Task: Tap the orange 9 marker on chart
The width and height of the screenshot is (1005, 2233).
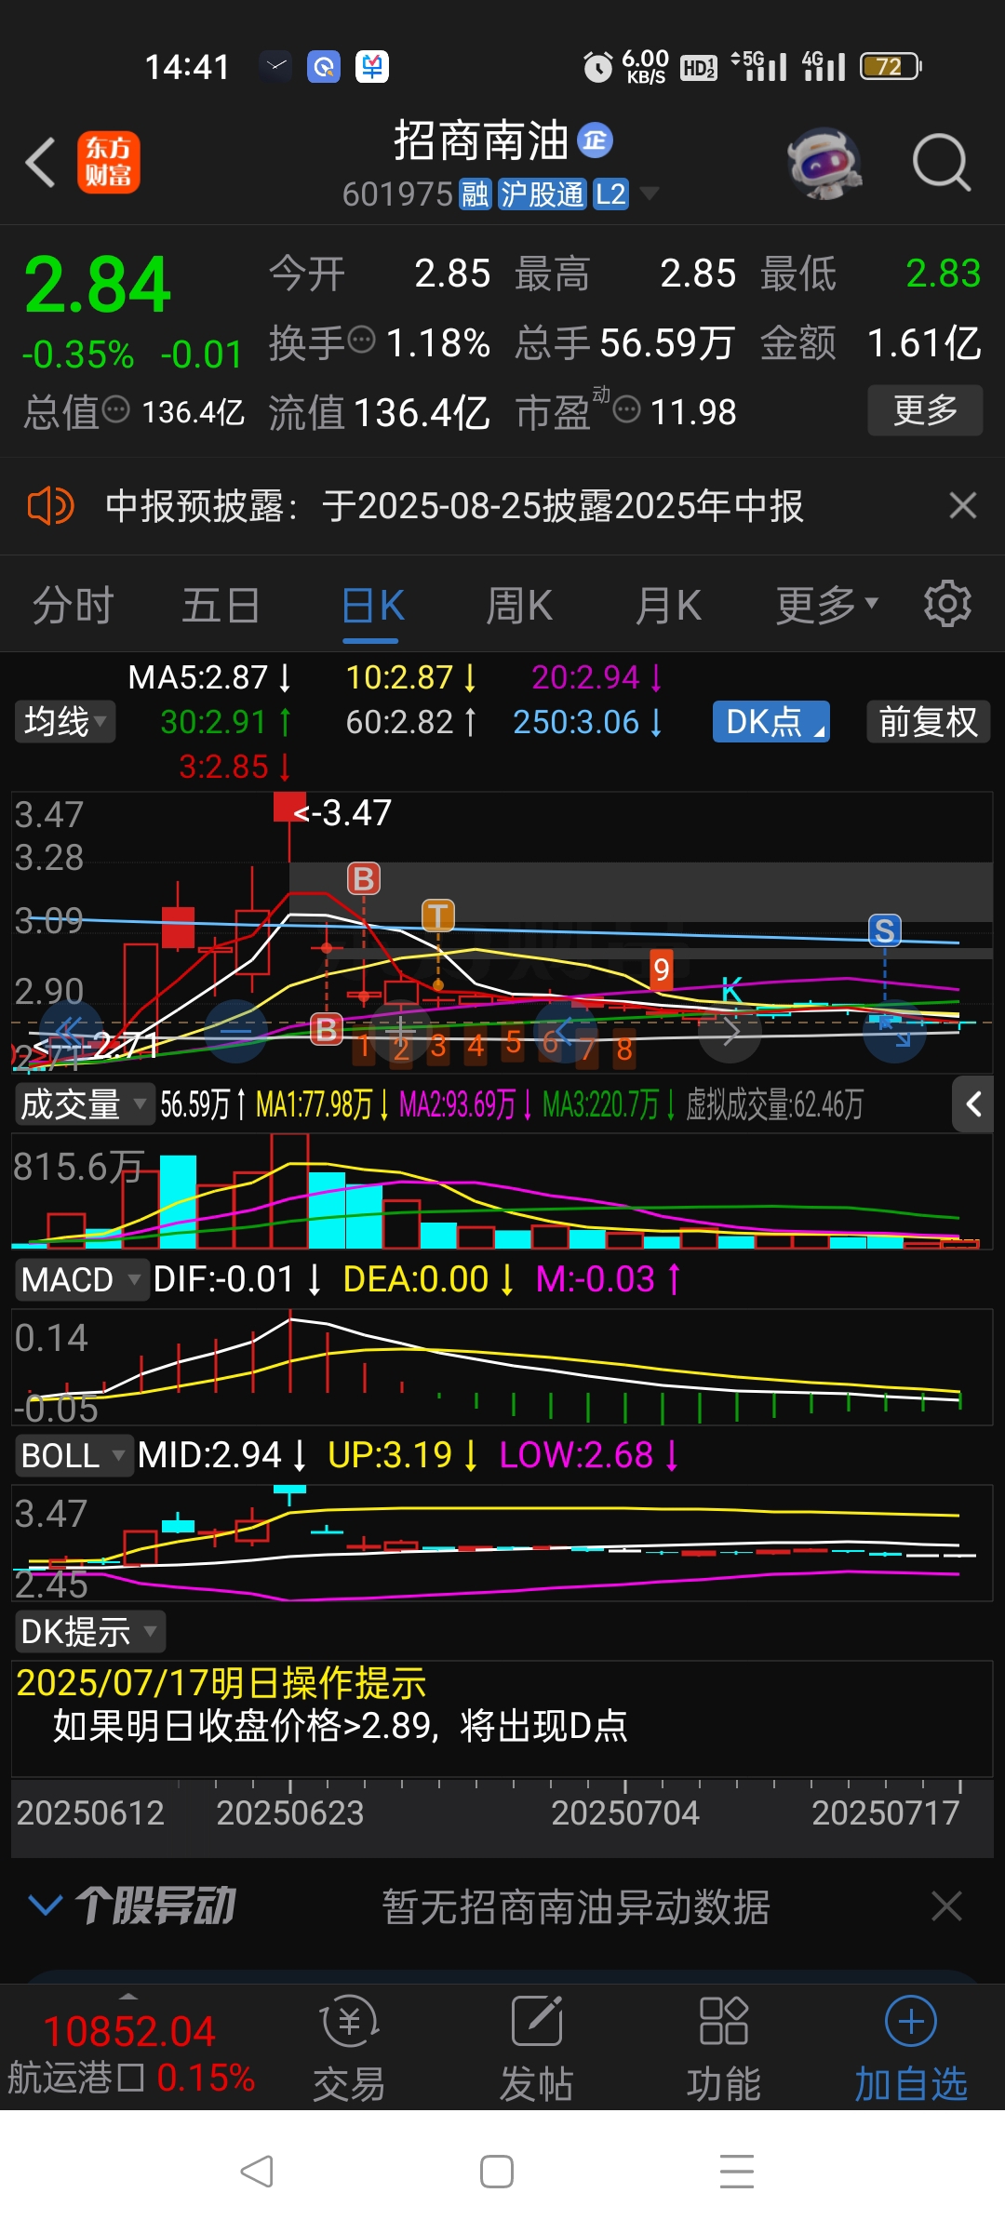Action: (661, 969)
